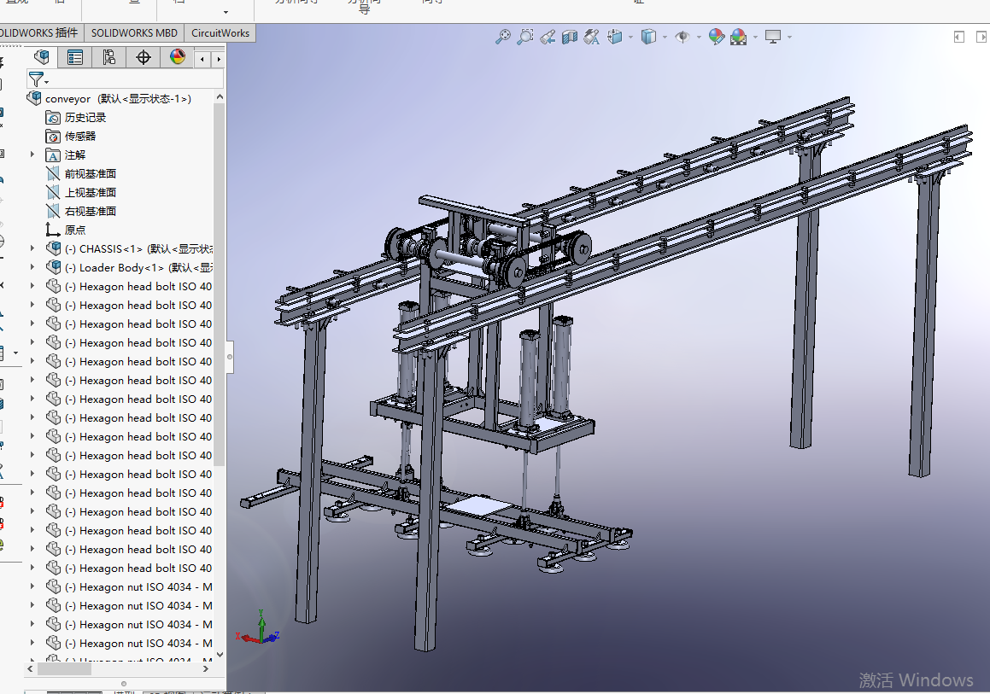Image resolution: width=990 pixels, height=694 pixels.
Task: Expand the 注解 annotations folder
Action: pos(33,155)
